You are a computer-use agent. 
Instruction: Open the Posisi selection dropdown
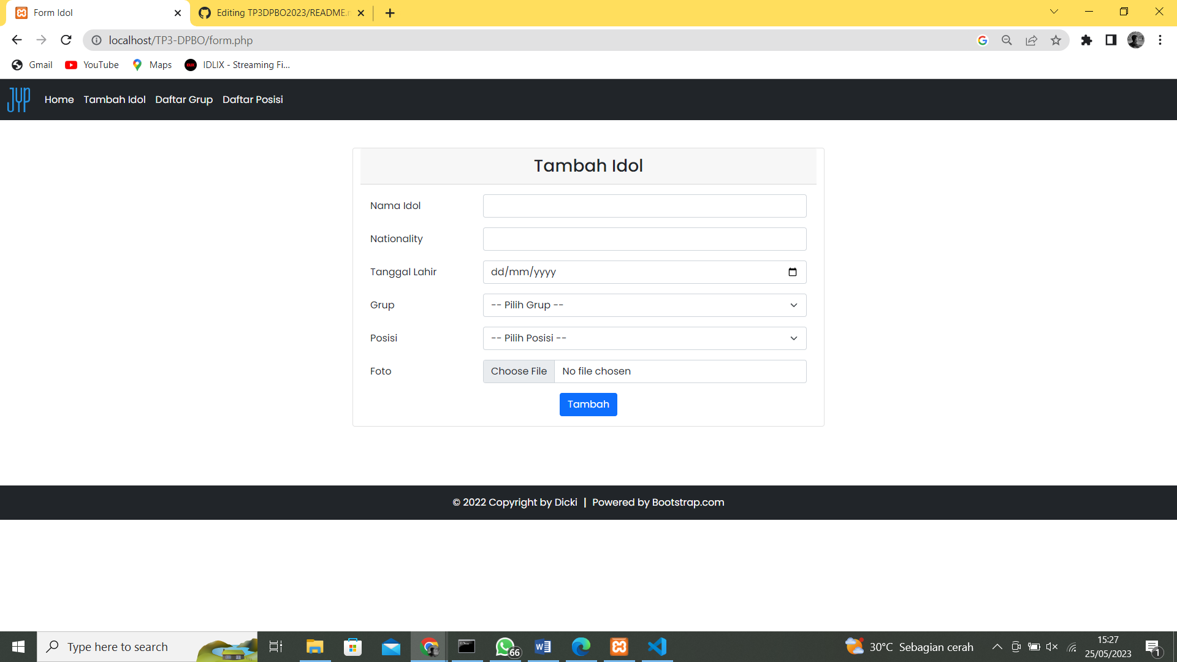coord(644,338)
